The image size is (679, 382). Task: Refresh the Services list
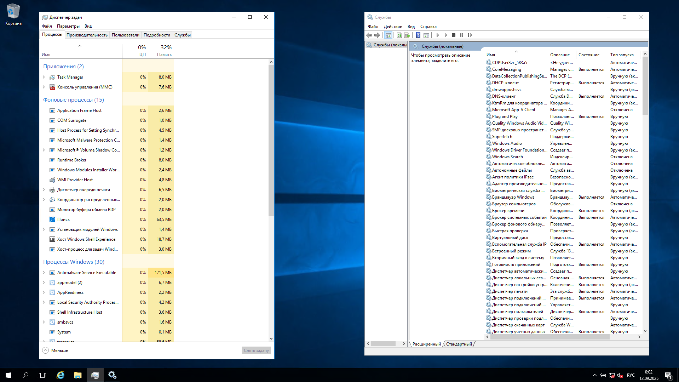[399, 35]
